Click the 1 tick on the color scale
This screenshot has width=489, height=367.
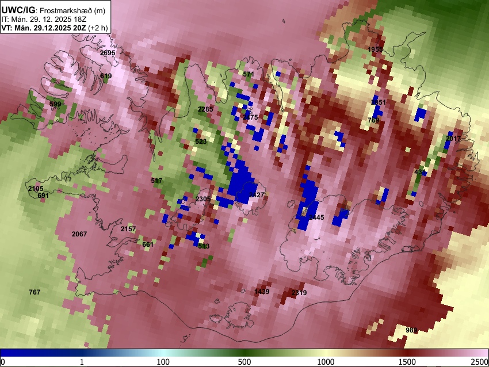(x=82, y=362)
